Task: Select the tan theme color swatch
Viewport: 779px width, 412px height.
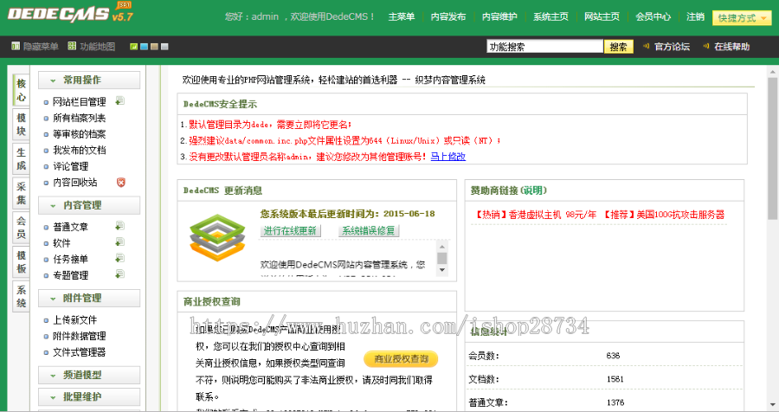Action: [x=155, y=47]
